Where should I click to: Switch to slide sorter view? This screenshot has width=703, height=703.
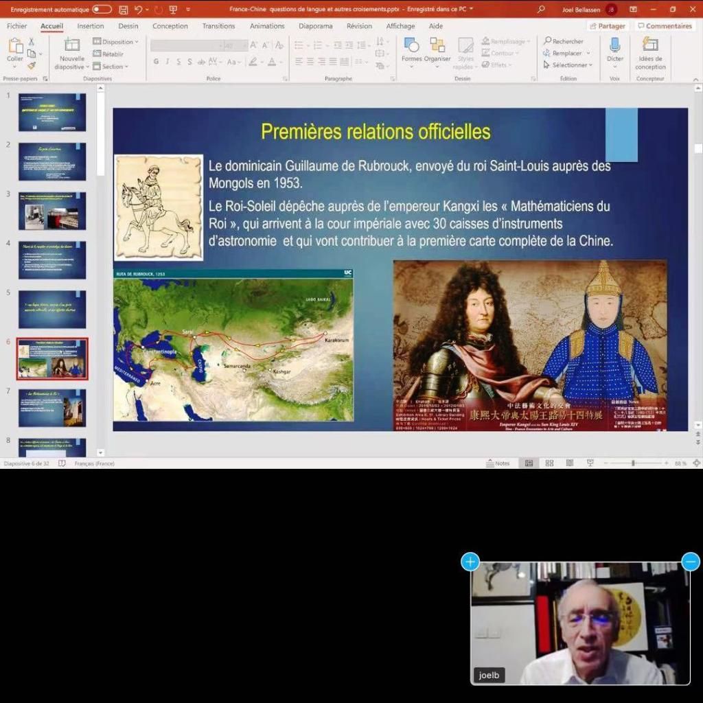click(x=549, y=463)
